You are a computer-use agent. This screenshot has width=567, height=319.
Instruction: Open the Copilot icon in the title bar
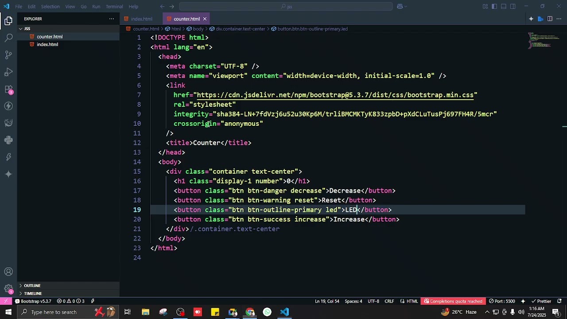pyautogui.click(x=400, y=6)
